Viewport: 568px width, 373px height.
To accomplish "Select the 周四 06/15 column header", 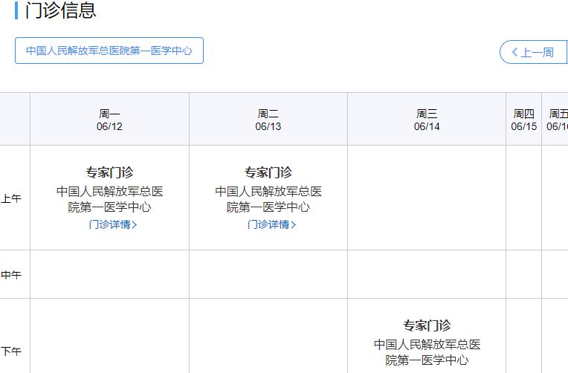I will [523, 120].
